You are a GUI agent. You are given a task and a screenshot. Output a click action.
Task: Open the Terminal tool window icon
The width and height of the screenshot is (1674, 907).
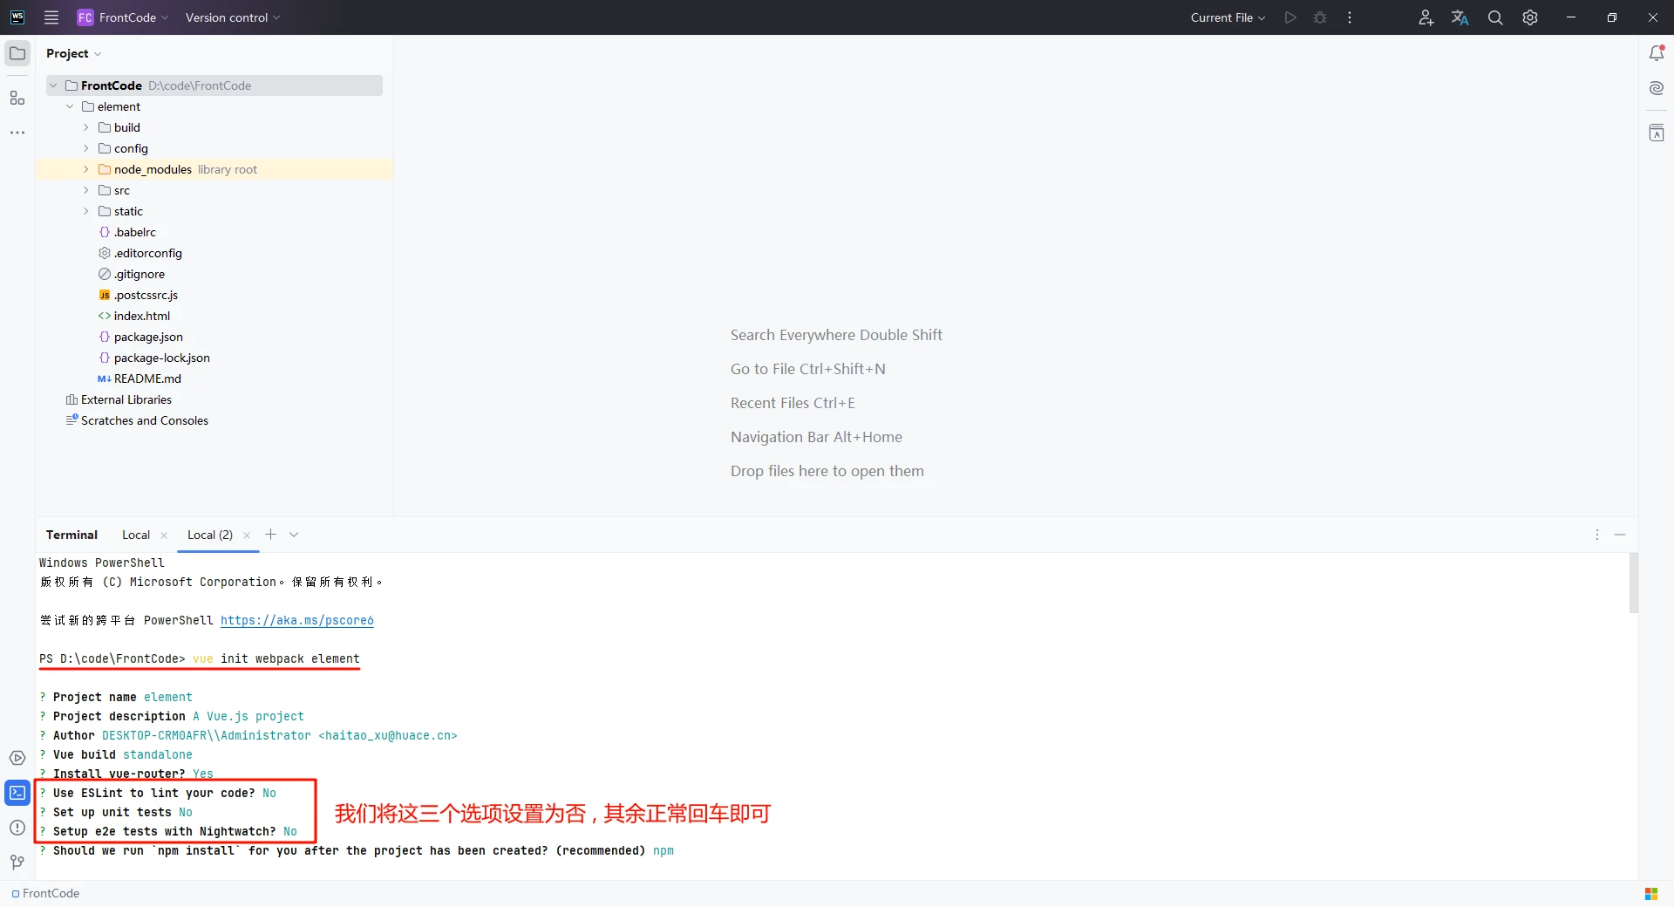click(17, 793)
